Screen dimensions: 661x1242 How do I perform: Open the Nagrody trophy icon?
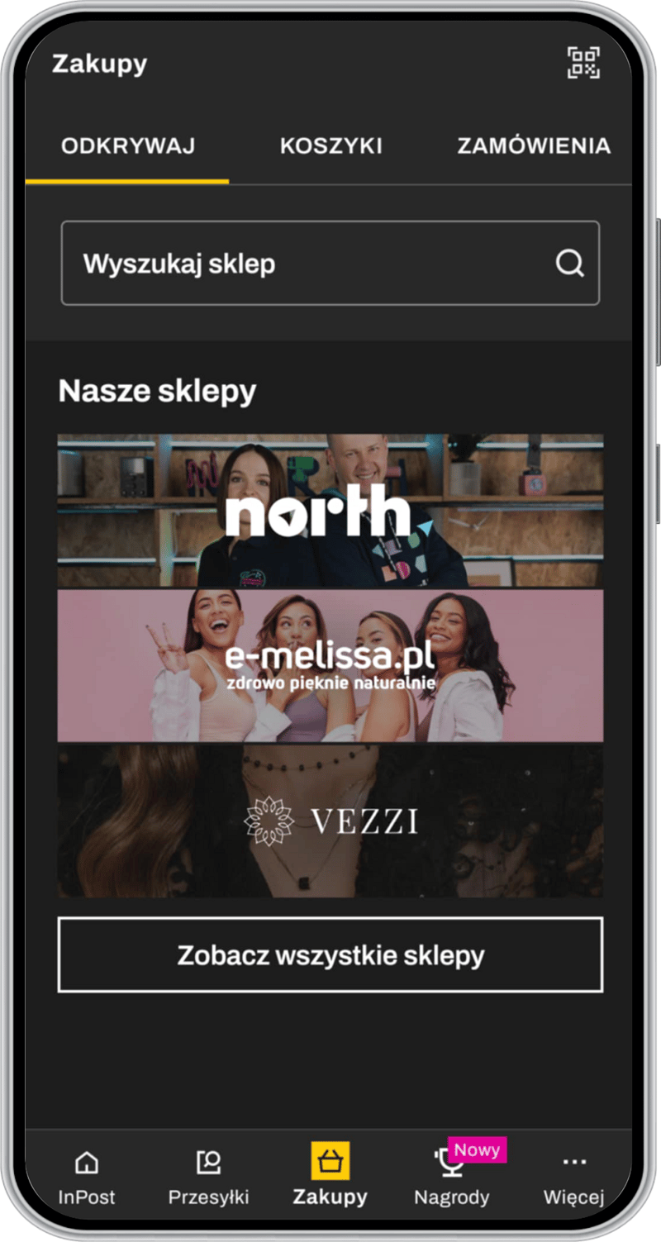point(448,1163)
